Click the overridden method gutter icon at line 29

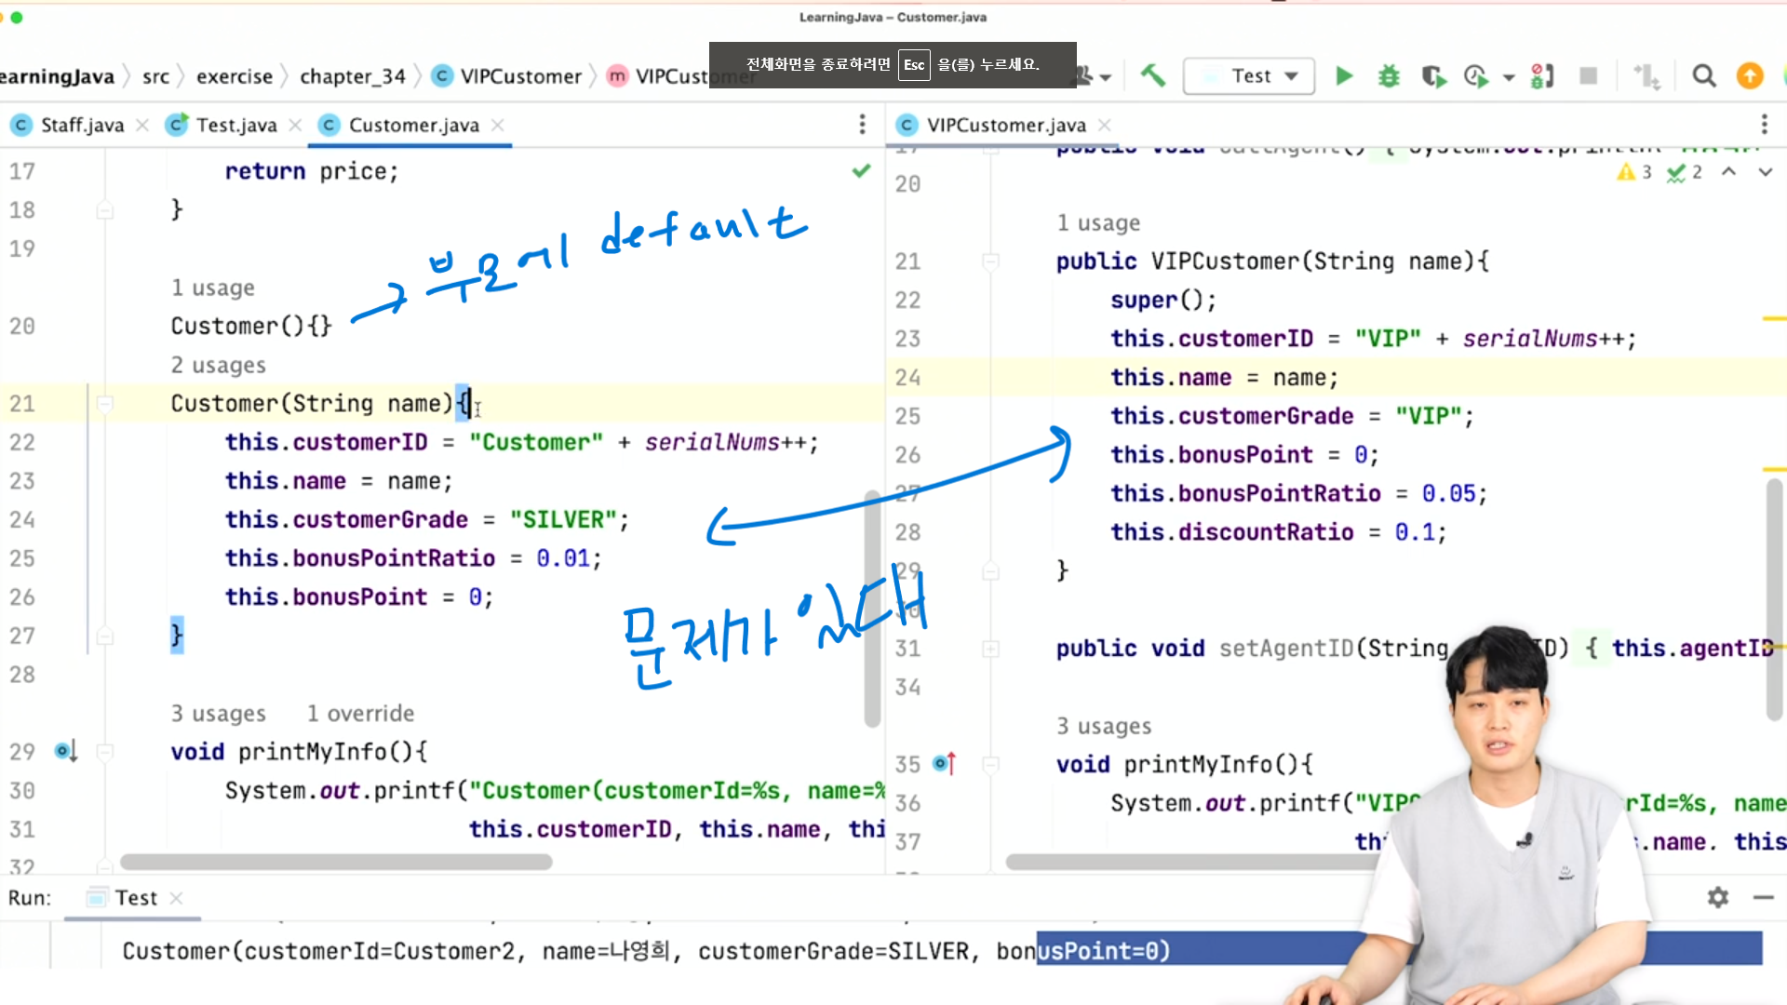click(x=65, y=750)
